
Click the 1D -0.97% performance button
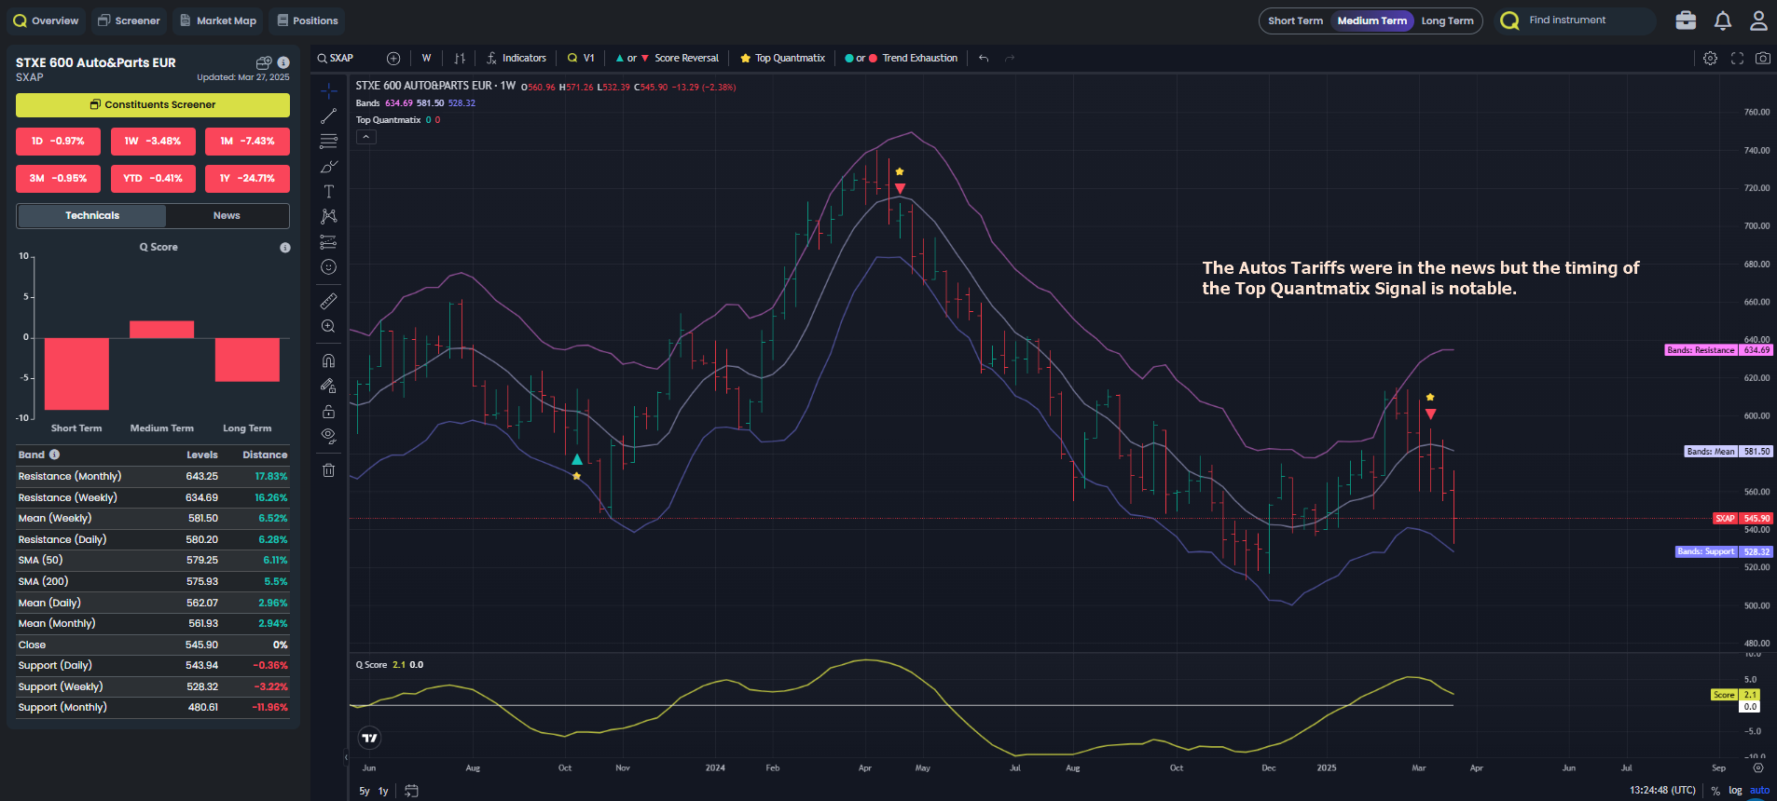click(x=58, y=141)
